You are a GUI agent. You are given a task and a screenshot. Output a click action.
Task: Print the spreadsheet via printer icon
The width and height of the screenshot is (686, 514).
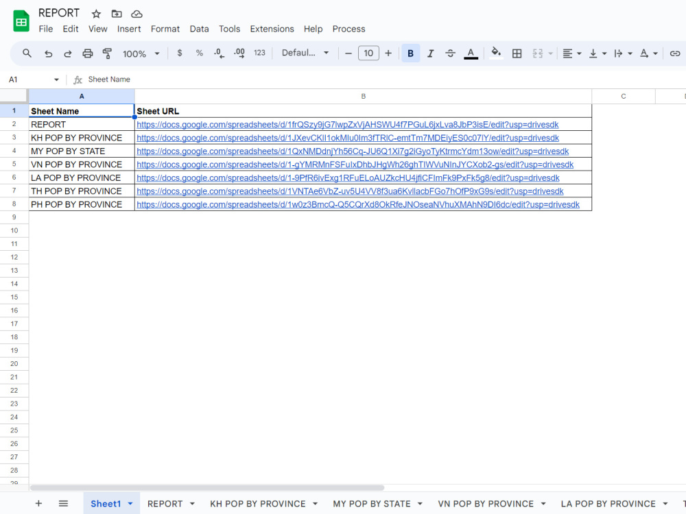click(x=88, y=53)
